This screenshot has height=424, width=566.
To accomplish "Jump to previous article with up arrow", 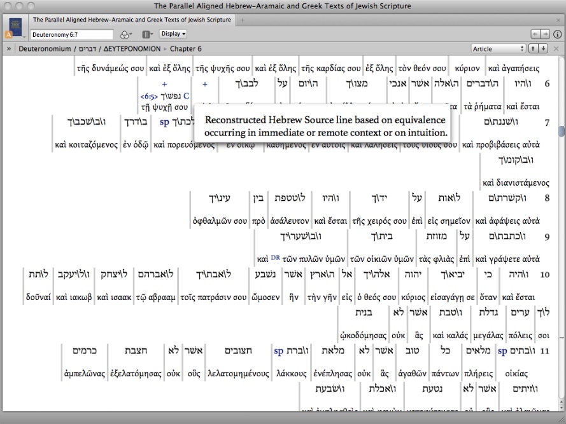I will click(534, 49).
